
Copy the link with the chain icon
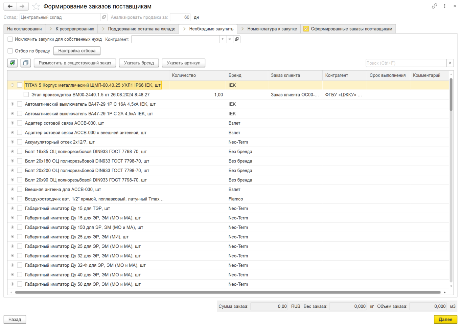click(434, 6)
